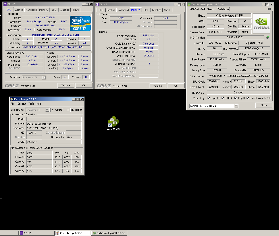Open Graphics tab in left CPU-Z window
This screenshot has width=279, height=236.
pos(64,10)
